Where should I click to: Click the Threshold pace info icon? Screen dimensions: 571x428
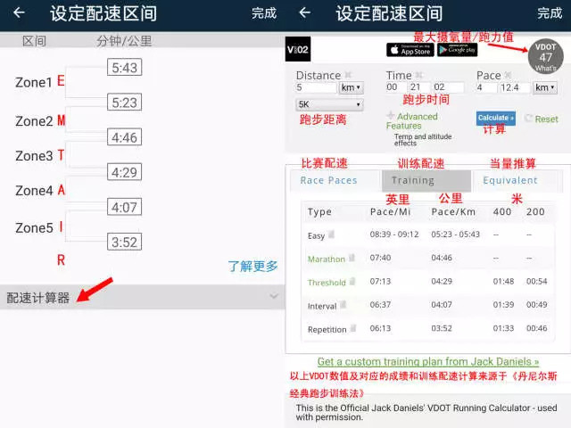(x=352, y=282)
